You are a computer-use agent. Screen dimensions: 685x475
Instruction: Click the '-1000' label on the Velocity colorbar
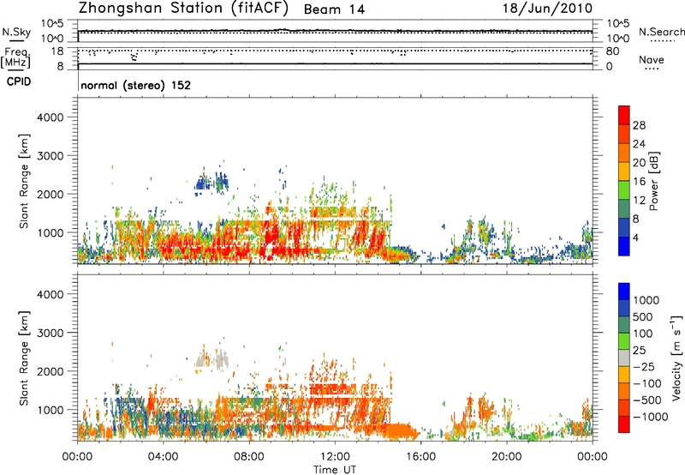tap(651, 417)
